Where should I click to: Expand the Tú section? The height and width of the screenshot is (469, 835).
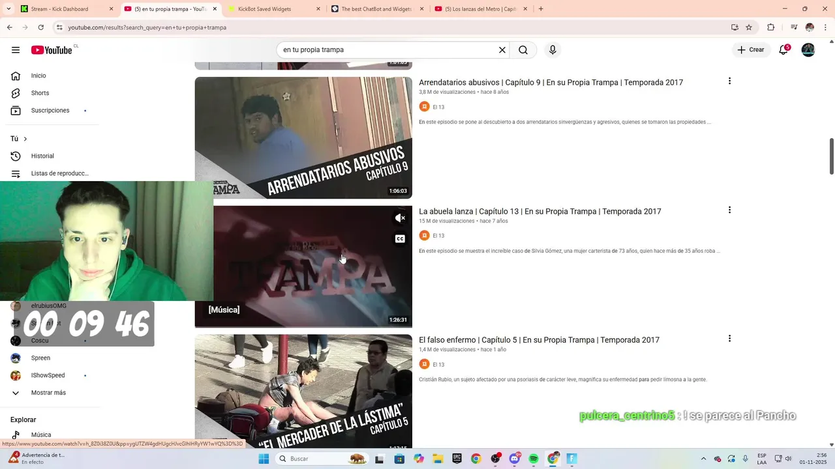19,139
